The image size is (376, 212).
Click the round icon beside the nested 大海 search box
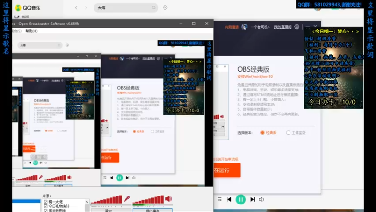[67, 45]
